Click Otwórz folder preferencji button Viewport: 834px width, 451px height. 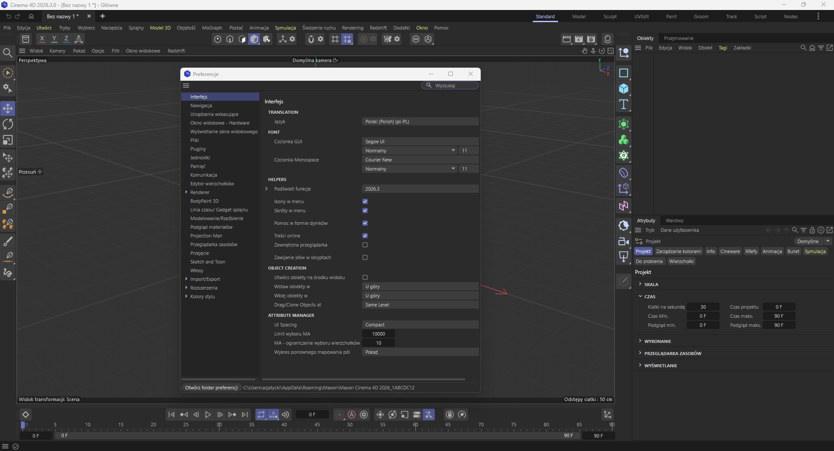click(211, 388)
